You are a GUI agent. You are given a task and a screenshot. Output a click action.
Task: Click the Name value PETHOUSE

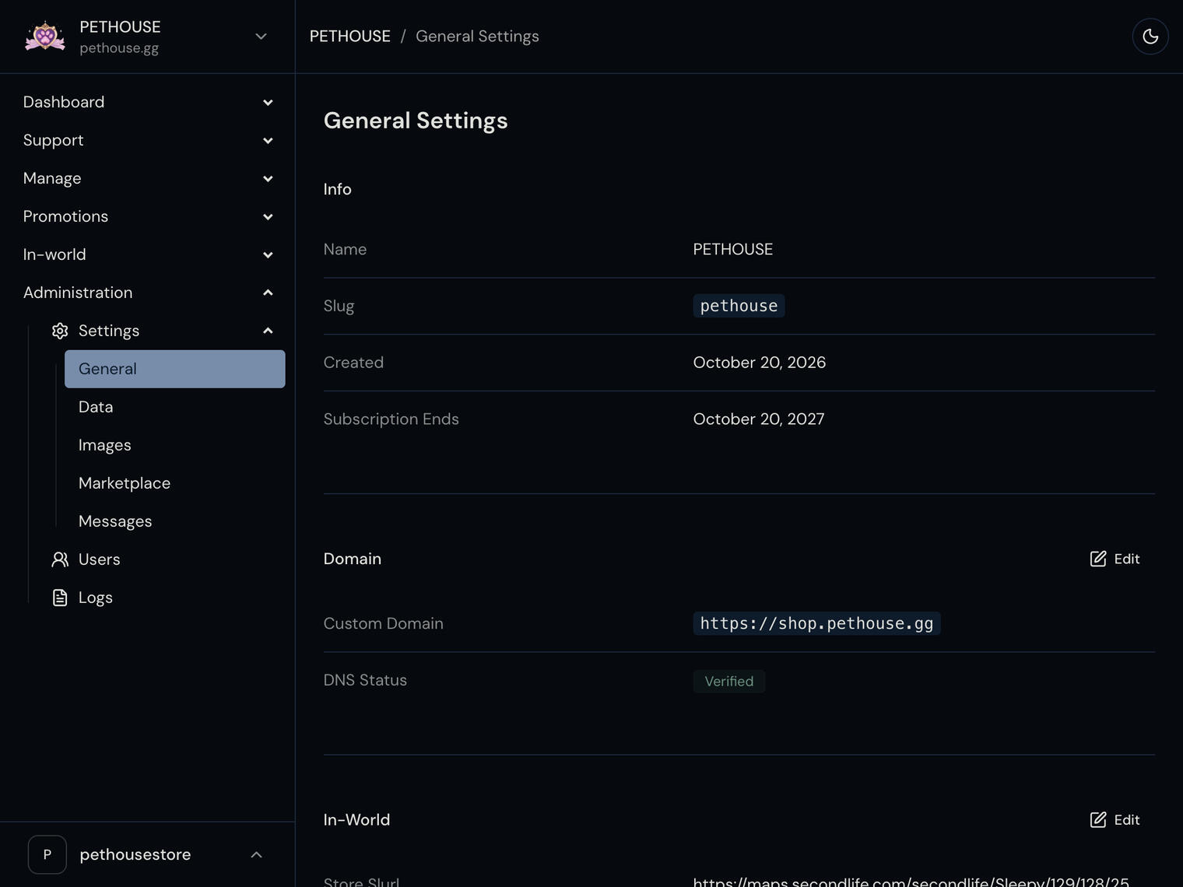click(x=733, y=250)
